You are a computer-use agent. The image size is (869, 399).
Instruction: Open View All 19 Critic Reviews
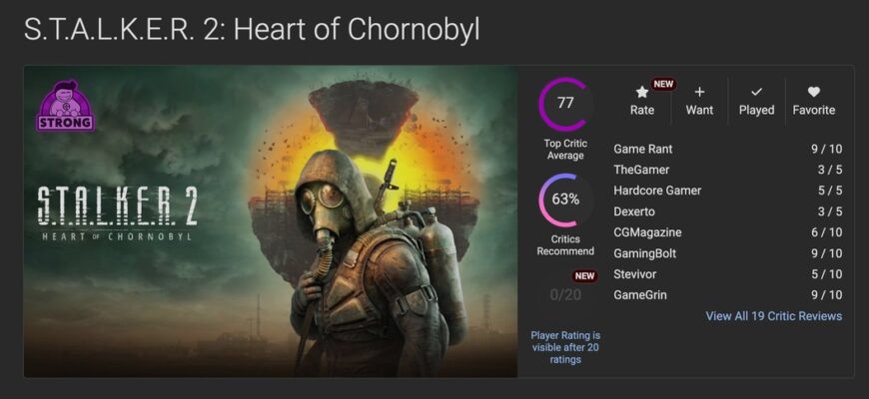click(773, 316)
